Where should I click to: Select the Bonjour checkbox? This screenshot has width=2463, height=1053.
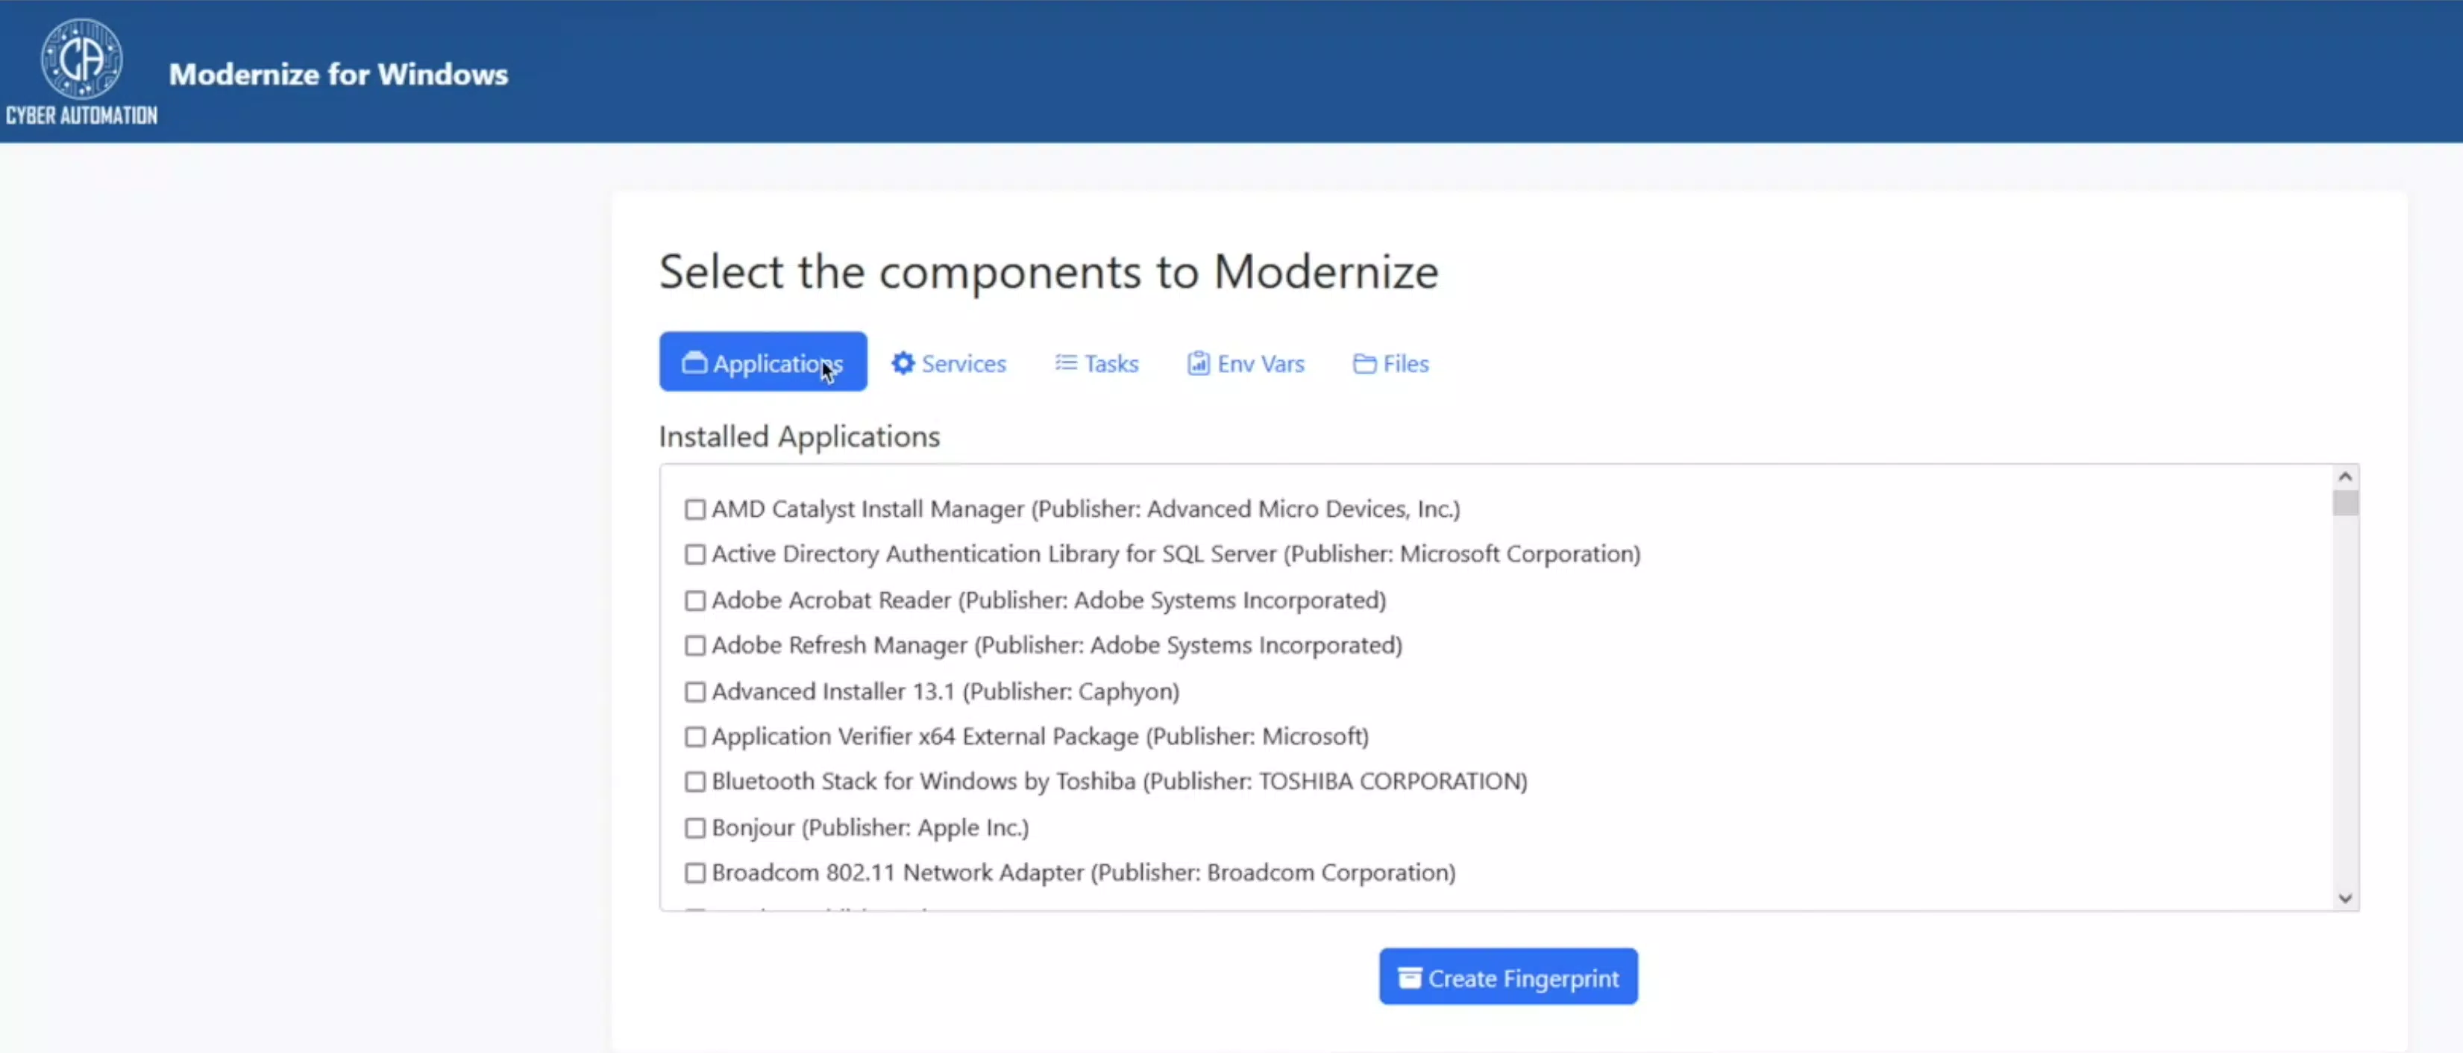tap(695, 828)
